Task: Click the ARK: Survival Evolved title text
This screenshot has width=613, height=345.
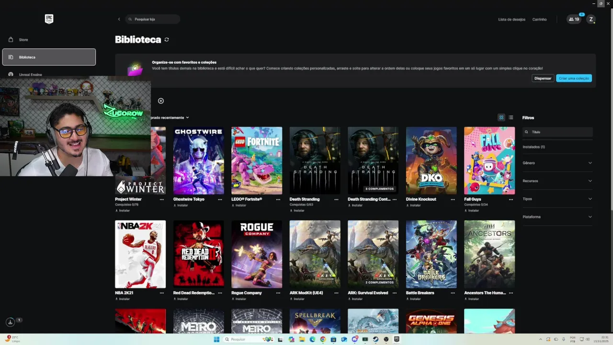Action: pyautogui.click(x=368, y=293)
